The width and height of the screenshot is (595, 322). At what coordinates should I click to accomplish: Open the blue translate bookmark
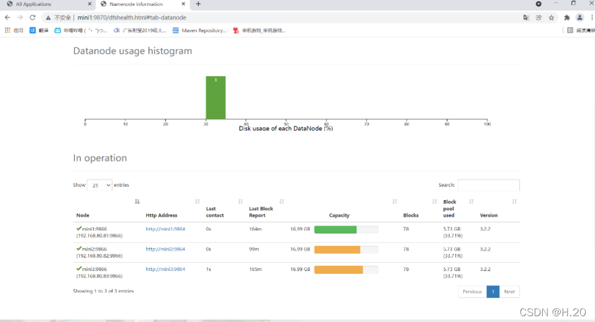click(39, 30)
